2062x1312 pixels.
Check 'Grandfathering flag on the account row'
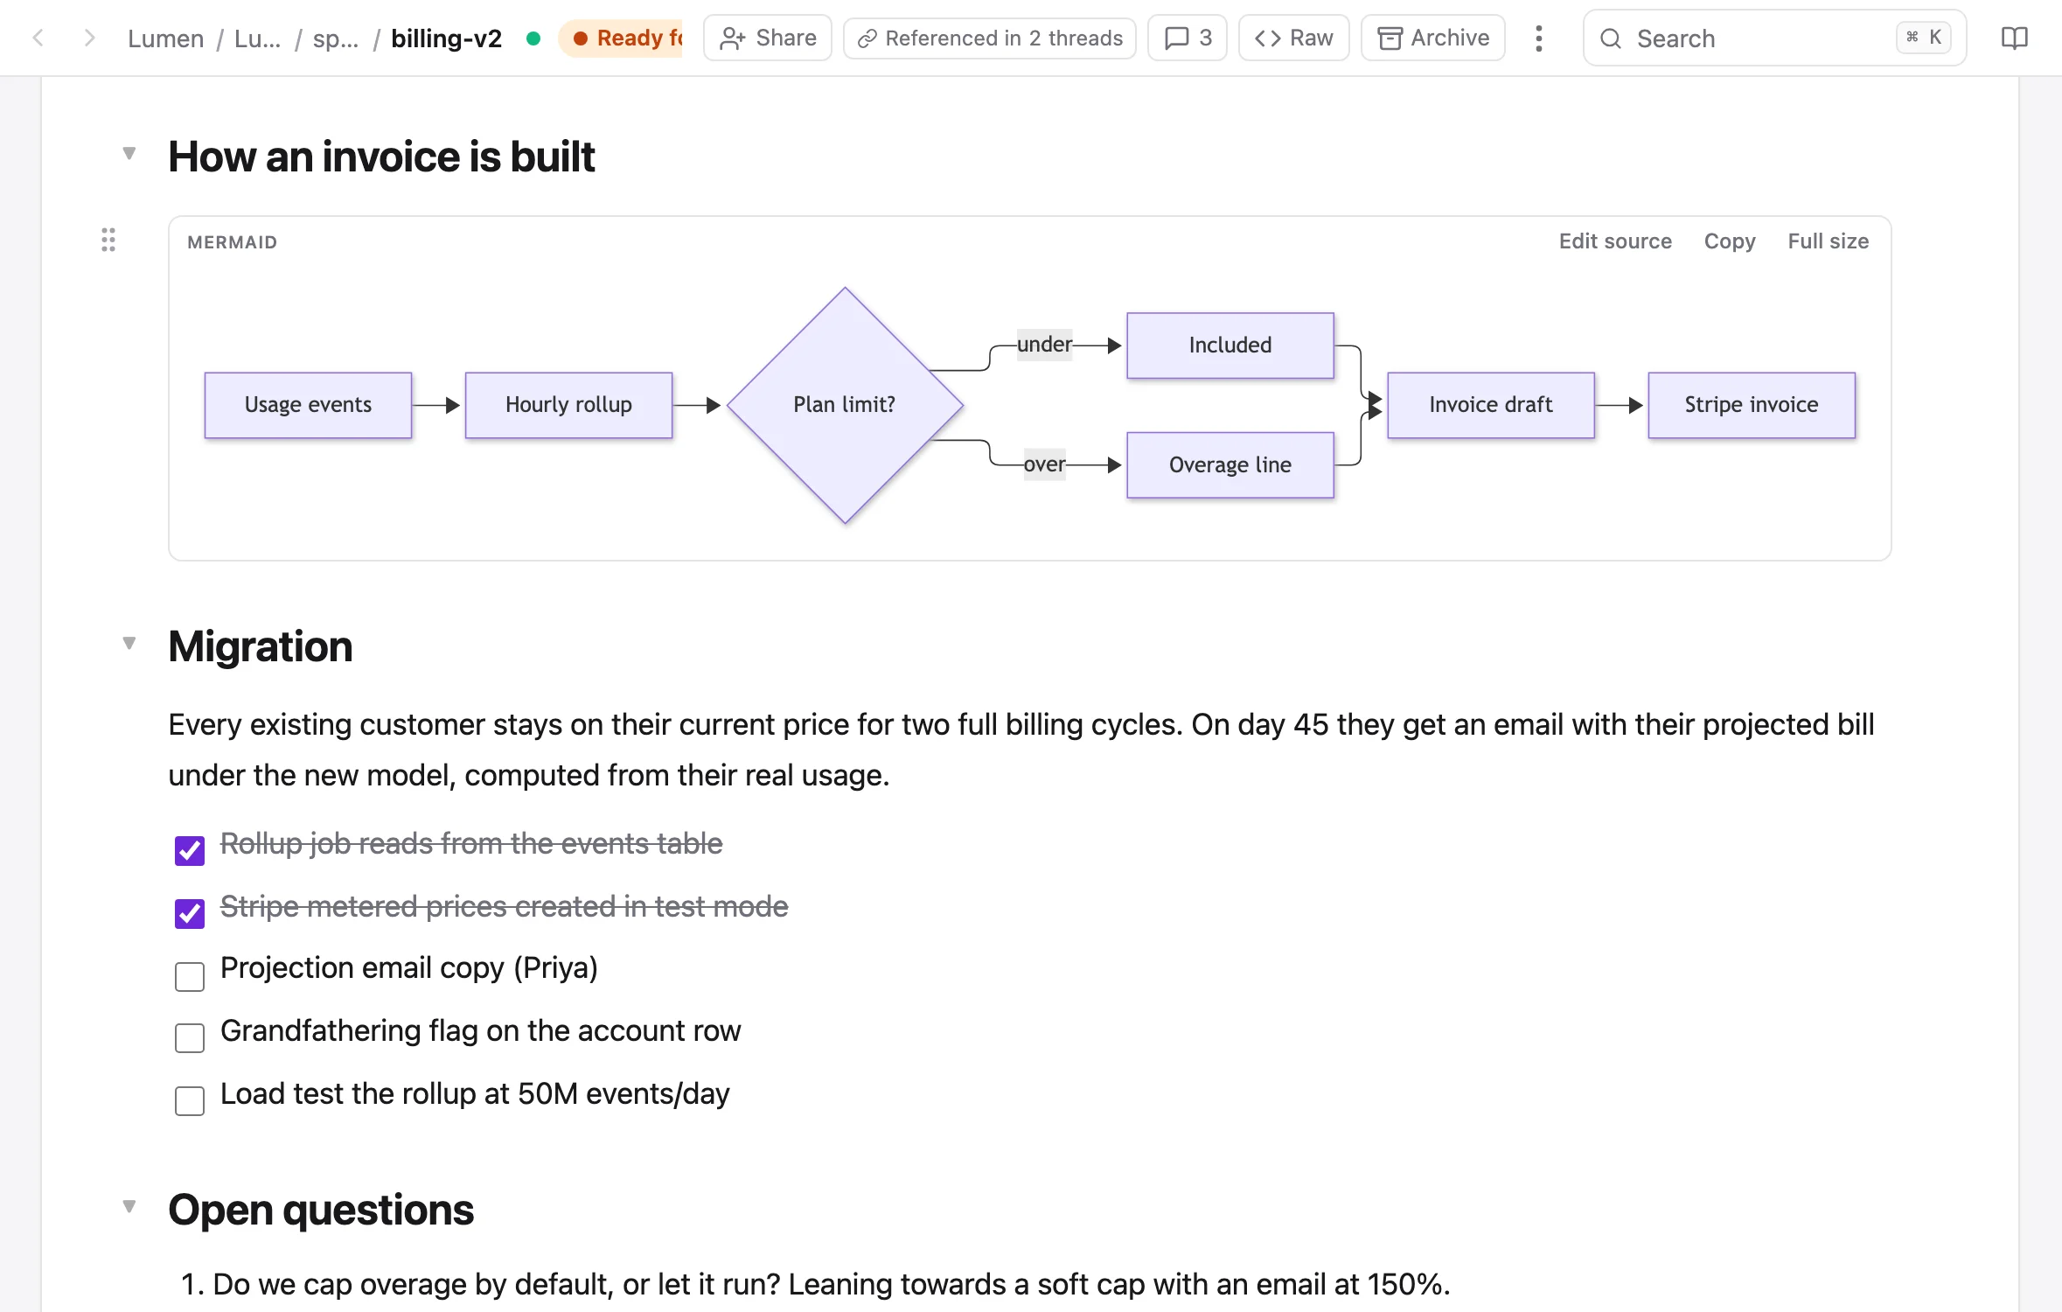pyautogui.click(x=190, y=1038)
